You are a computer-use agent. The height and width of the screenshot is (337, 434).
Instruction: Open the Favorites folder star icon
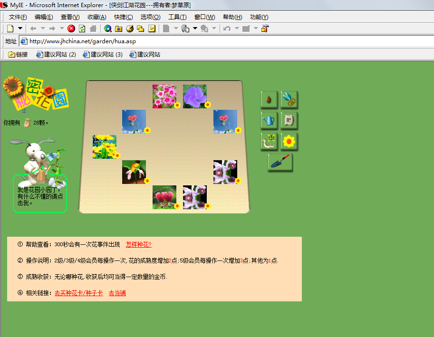pos(119,29)
